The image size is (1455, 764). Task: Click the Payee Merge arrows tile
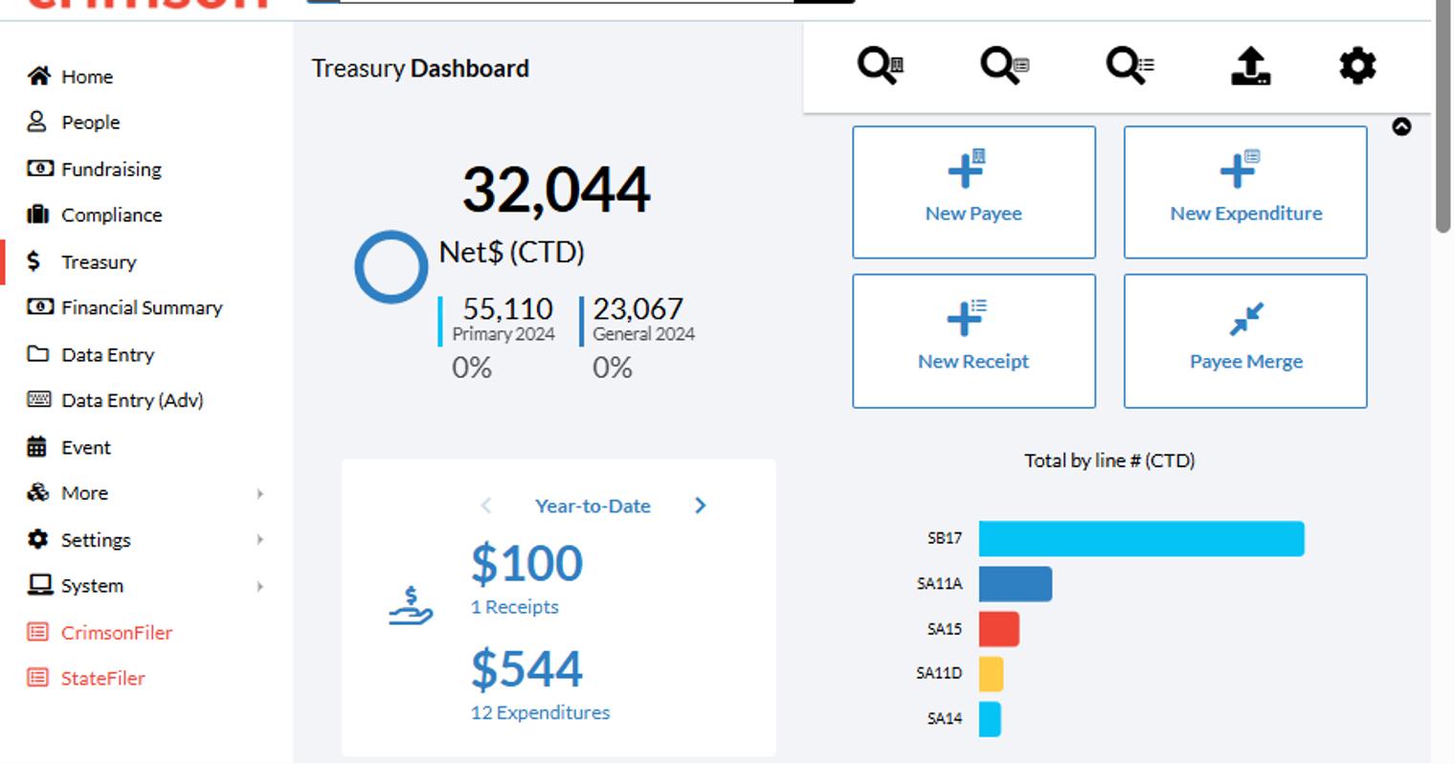1245,341
